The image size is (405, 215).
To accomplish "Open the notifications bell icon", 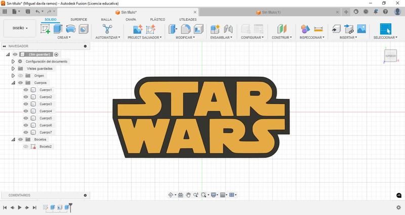I will click(x=376, y=12).
